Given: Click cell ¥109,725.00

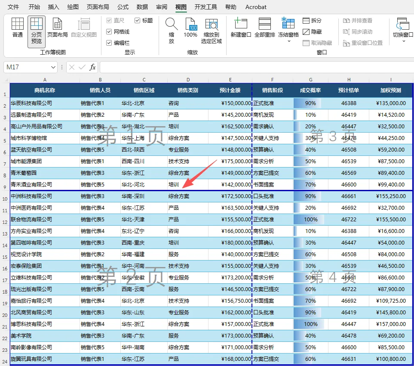Looking at the screenshot, I should 391,301.
